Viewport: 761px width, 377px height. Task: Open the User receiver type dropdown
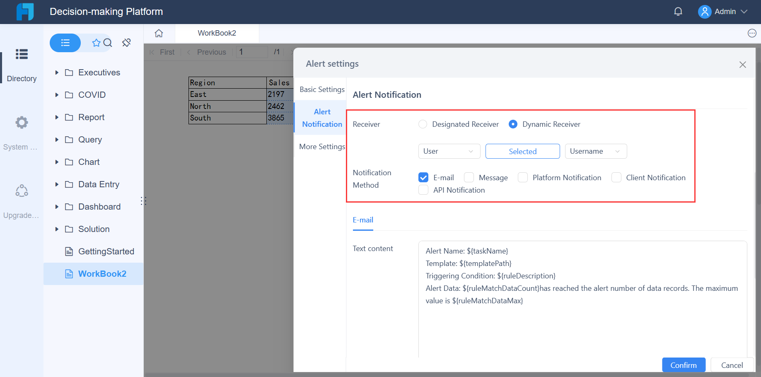[x=449, y=151]
